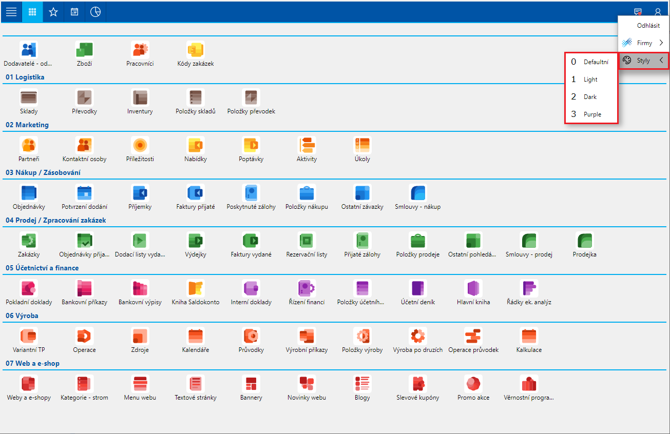Open the Převodky module
This screenshot has height=434, width=670.
pyautogui.click(x=84, y=101)
